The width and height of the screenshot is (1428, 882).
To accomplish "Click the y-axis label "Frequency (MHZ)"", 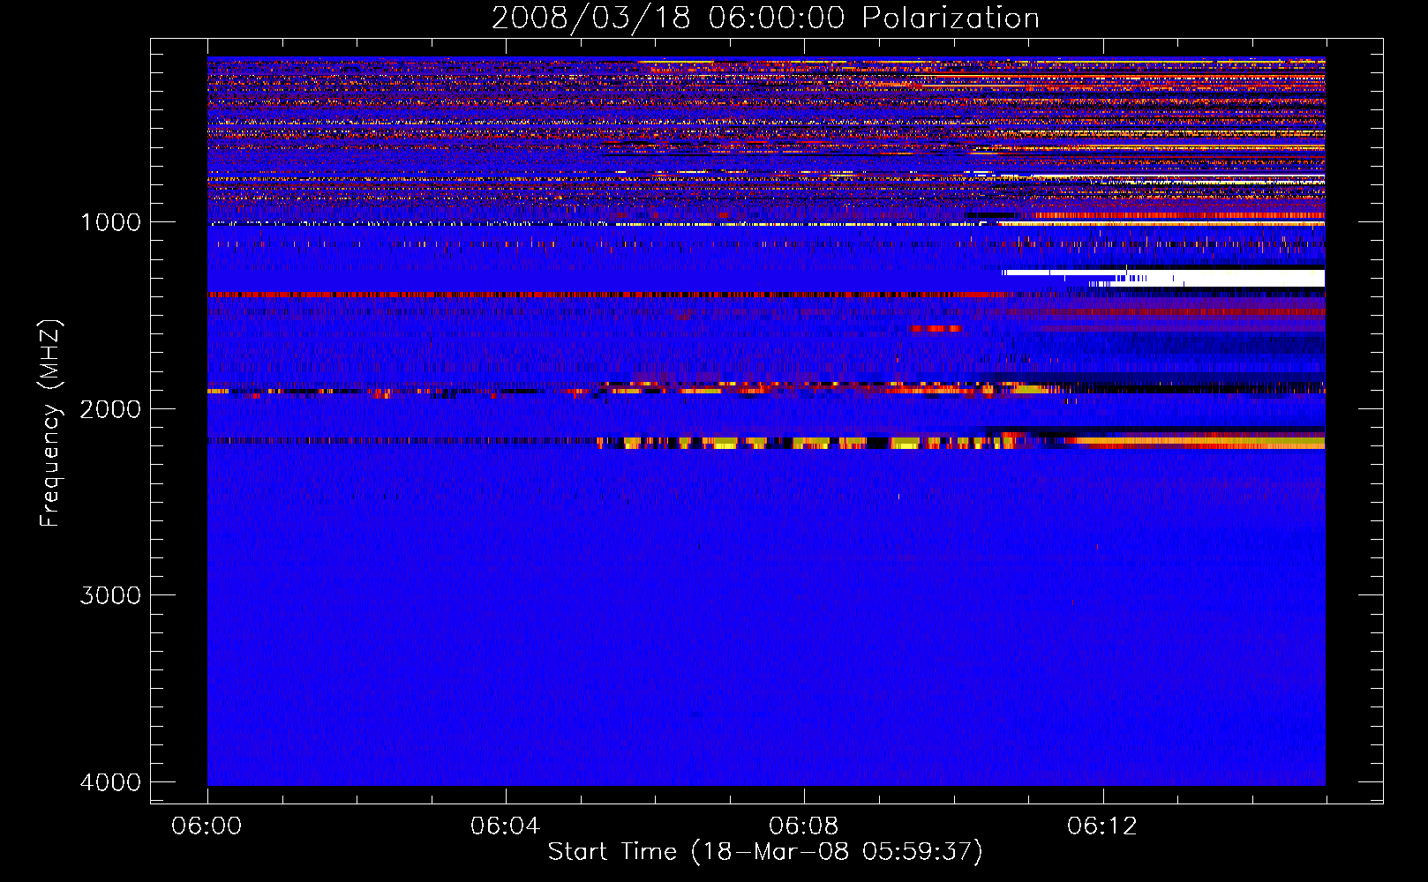I will point(50,423).
